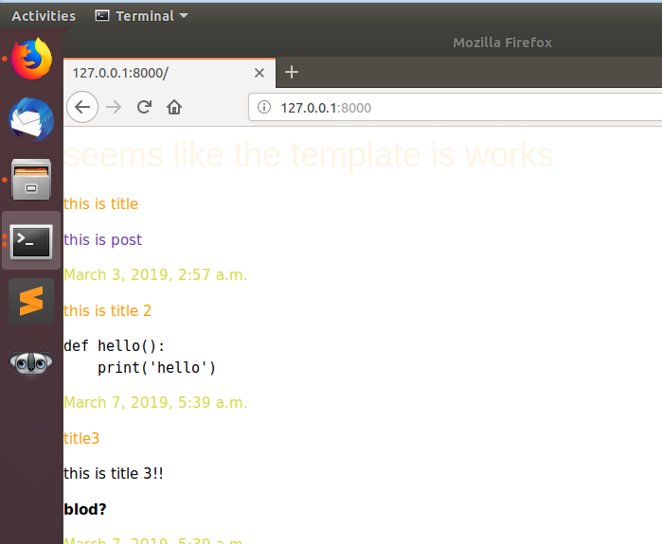Open the Files manager dock icon
Screen dimensions: 662x544
(31, 180)
